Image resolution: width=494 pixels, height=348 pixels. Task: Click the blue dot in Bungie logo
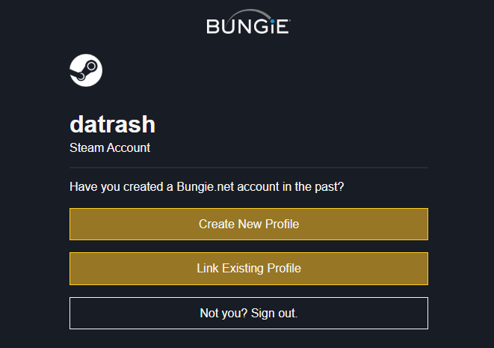click(x=272, y=22)
